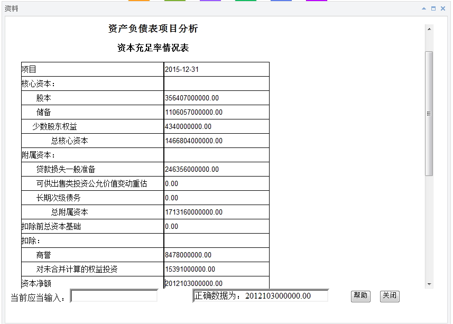The height and width of the screenshot is (324, 453).
Task: Click the 股本 row label
Action: (44, 98)
